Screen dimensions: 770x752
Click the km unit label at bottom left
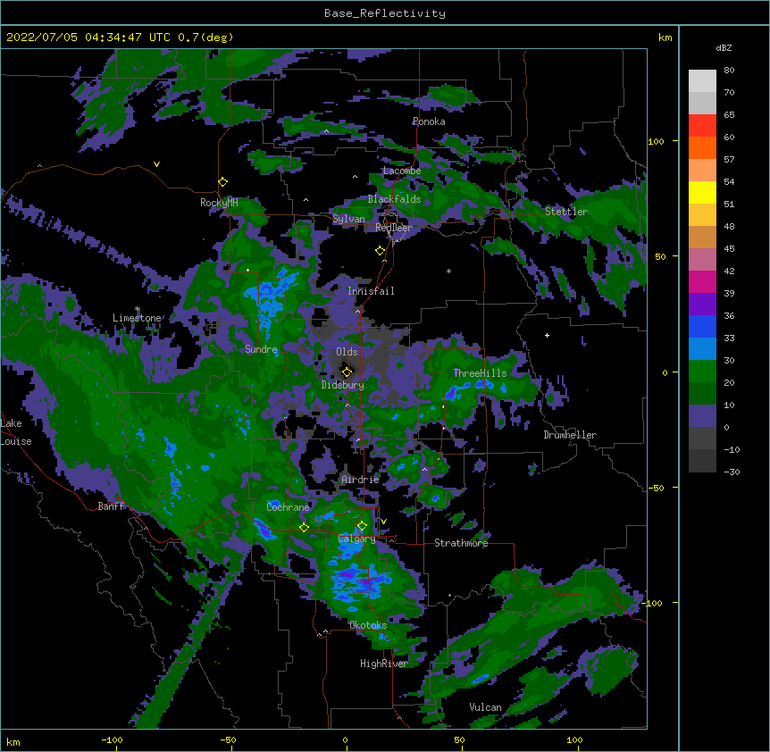13,741
